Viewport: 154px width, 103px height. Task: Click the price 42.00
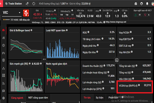[x=36, y=14]
